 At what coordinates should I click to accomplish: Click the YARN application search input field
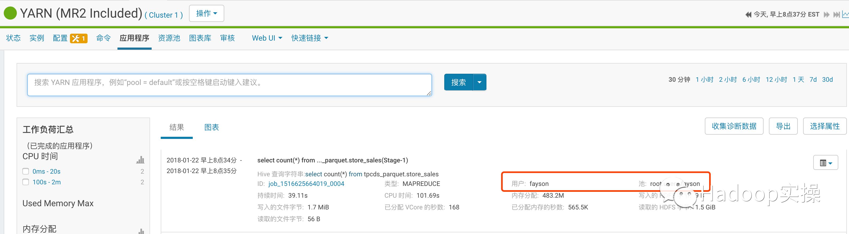[x=229, y=85]
